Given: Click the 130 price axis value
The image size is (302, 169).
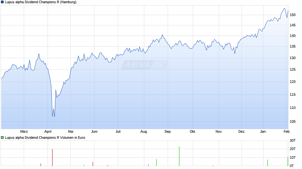Looking at the screenshot, I should coord(293,58).
